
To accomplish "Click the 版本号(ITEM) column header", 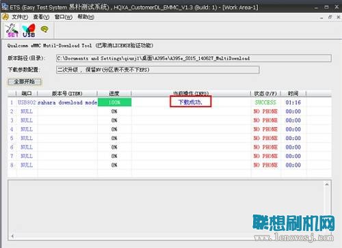I will coord(67,94).
